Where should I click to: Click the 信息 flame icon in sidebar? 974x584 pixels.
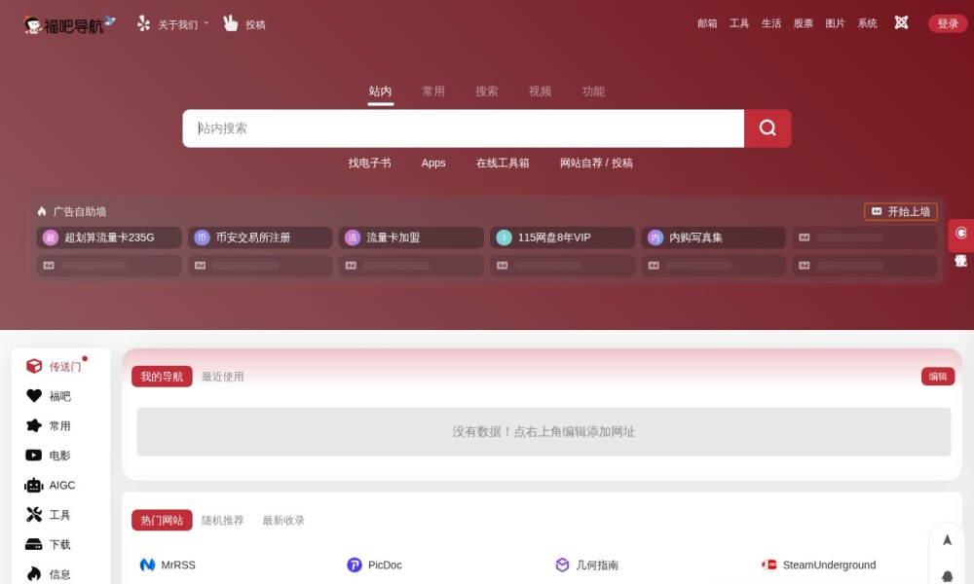[33, 574]
